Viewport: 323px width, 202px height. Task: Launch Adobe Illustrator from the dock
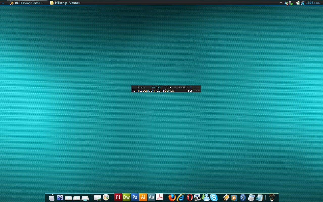[143, 197]
